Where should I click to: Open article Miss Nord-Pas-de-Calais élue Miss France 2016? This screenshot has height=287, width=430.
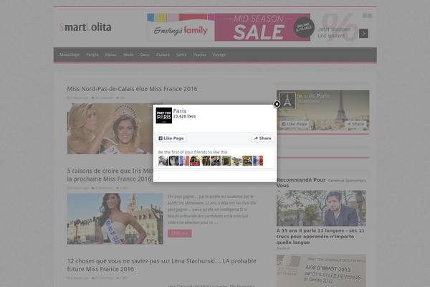132,89
